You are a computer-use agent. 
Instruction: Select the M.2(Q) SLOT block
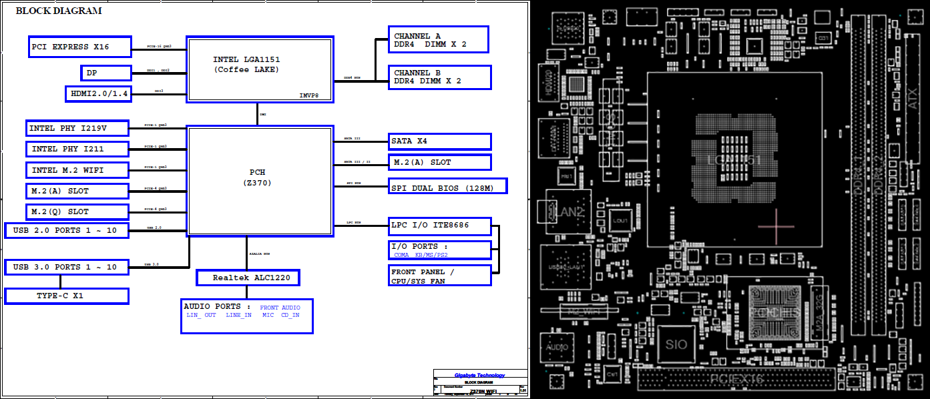77,212
